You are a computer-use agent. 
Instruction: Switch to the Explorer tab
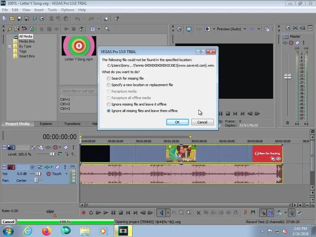pyautogui.click(x=46, y=124)
